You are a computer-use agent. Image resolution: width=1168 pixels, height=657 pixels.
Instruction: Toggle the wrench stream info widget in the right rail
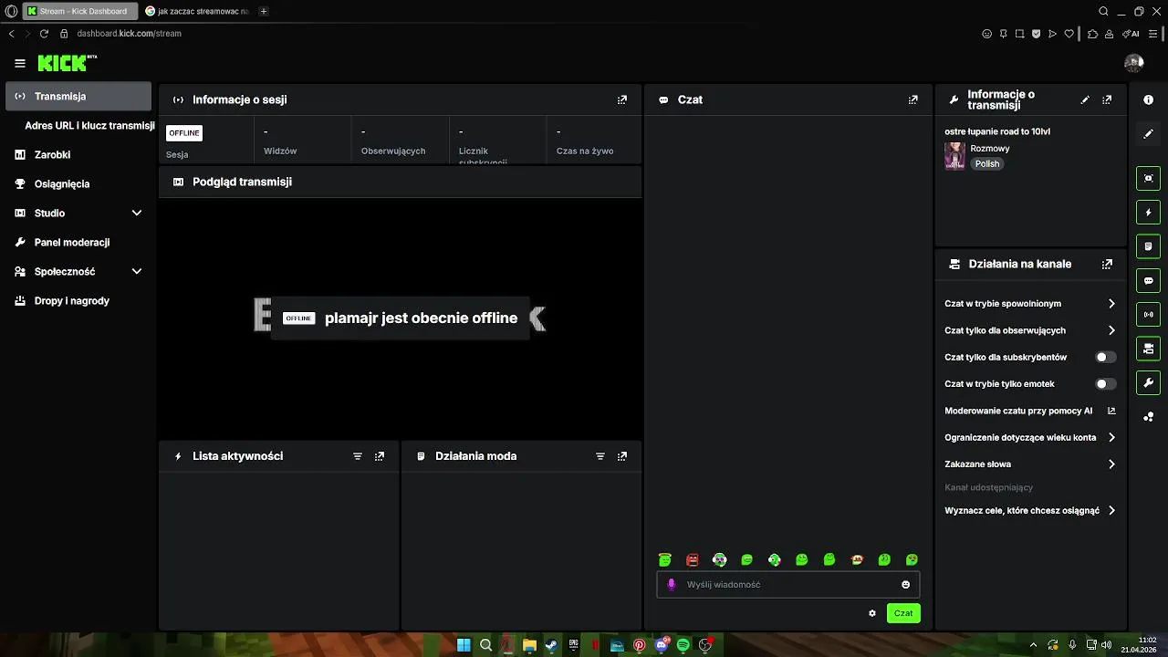[1149, 382]
